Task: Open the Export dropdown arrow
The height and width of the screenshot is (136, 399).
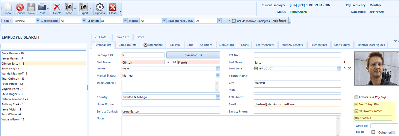Action: (x=90, y=8)
